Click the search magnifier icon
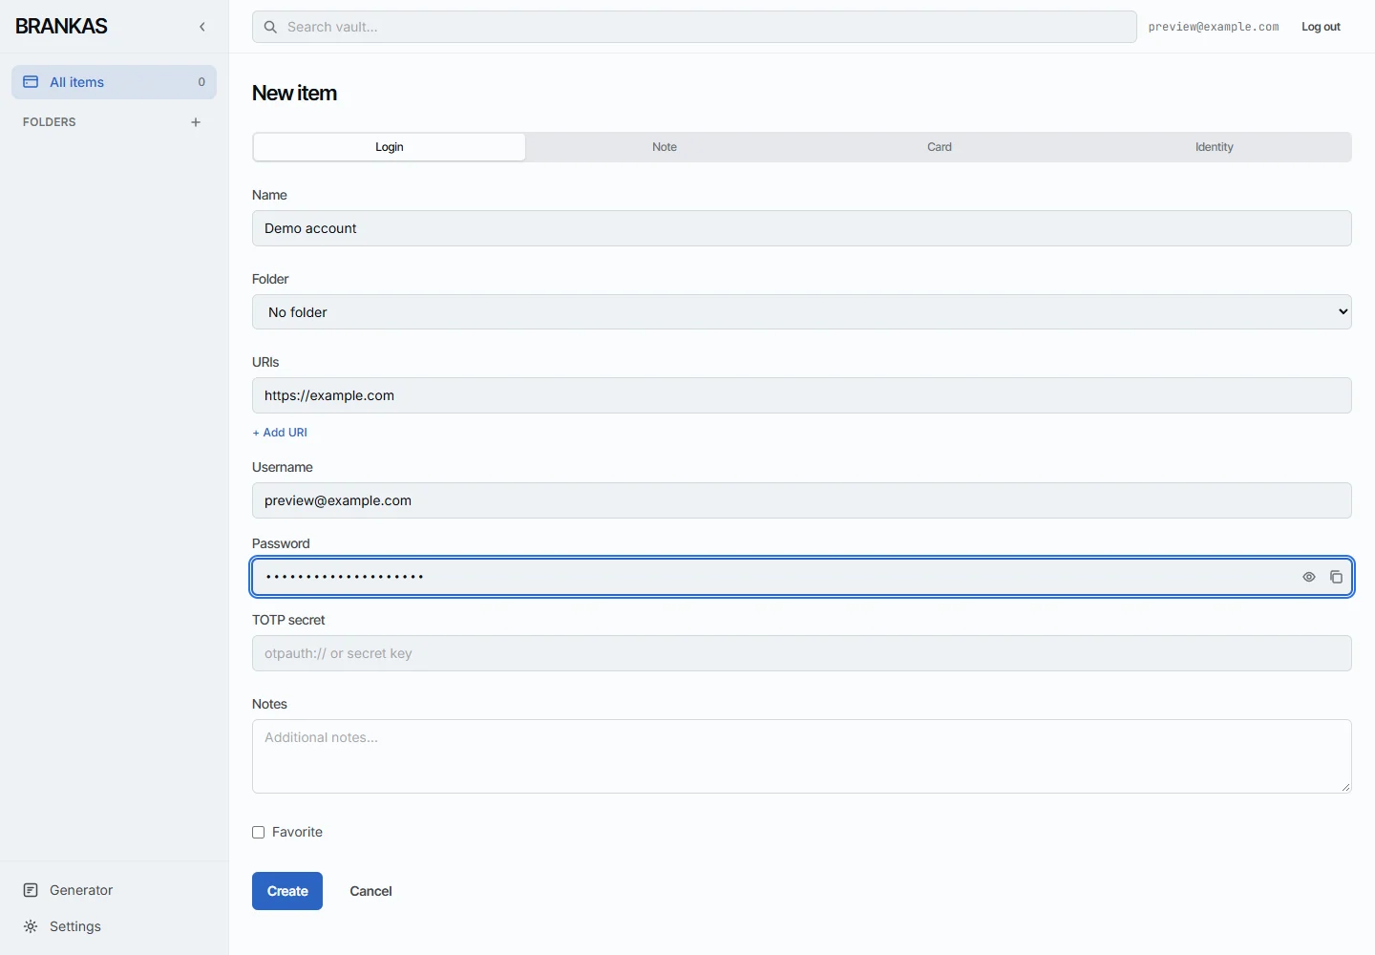 click(270, 27)
